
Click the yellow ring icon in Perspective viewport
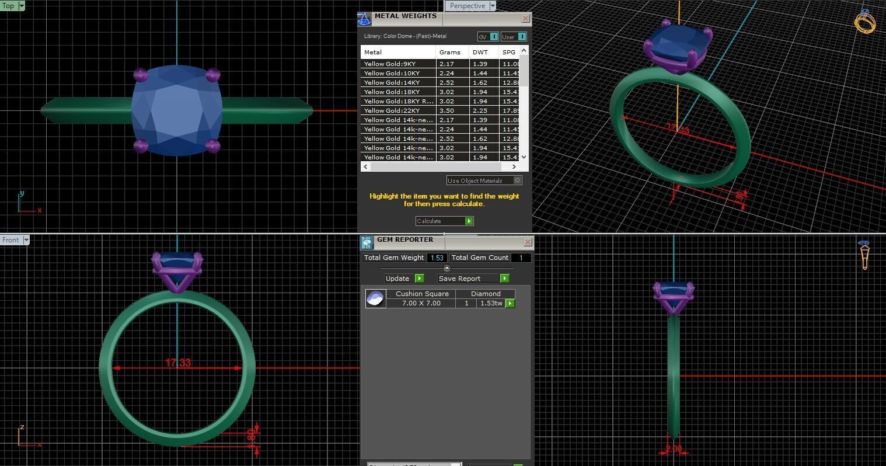[x=864, y=22]
